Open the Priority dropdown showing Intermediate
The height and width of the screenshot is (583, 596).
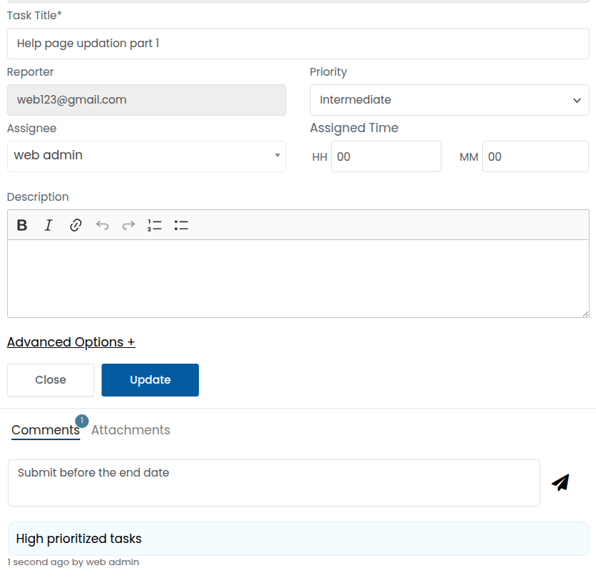(x=449, y=100)
